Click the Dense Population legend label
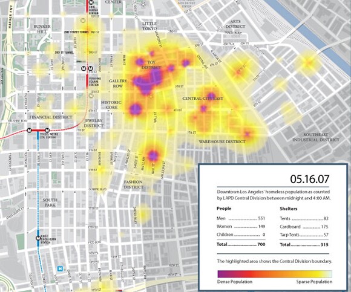 click(x=235, y=282)
